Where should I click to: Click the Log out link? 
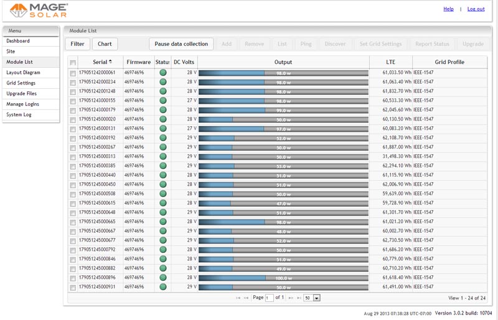[x=476, y=9]
